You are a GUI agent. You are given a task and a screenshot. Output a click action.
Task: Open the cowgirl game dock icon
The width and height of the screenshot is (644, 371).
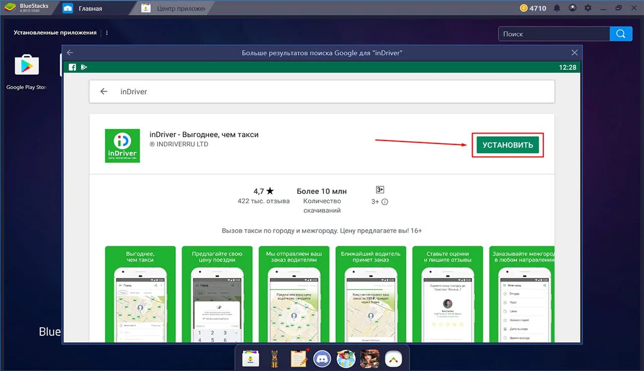tap(370, 359)
